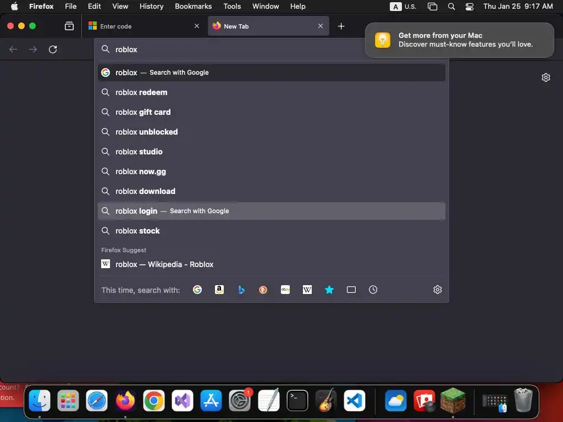563x422 pixels.
Task: Go forward to next page
Action: click(33, 49)
